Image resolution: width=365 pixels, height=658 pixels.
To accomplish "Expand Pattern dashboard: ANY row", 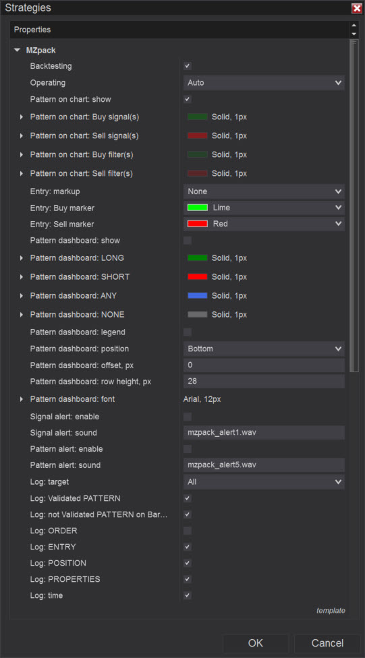I will click(x=22, y=296).
